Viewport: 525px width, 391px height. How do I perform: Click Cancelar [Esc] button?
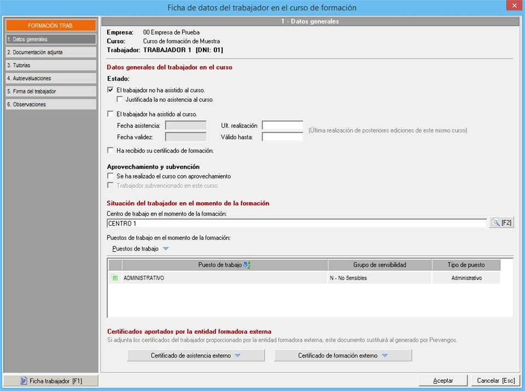[x=496, y=381]
